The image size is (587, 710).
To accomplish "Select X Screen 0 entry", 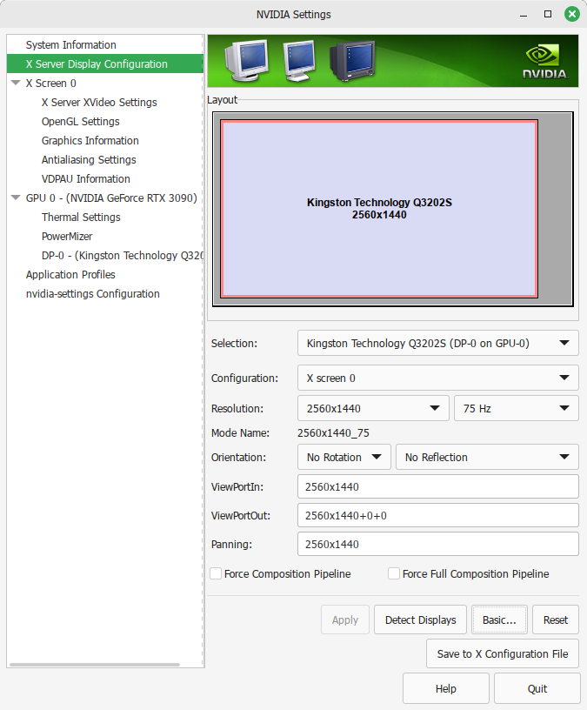I will (x=50, y=84).
